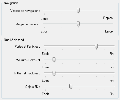The height and width of the screenshot is (100, 120).
Task: Click the Angle de caméra slider thumb
Action: tap(78, 24)
